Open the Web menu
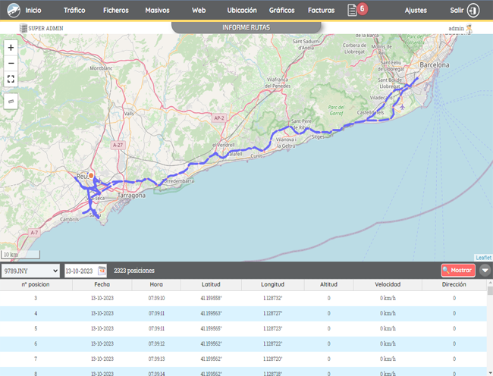 point(199,11)
